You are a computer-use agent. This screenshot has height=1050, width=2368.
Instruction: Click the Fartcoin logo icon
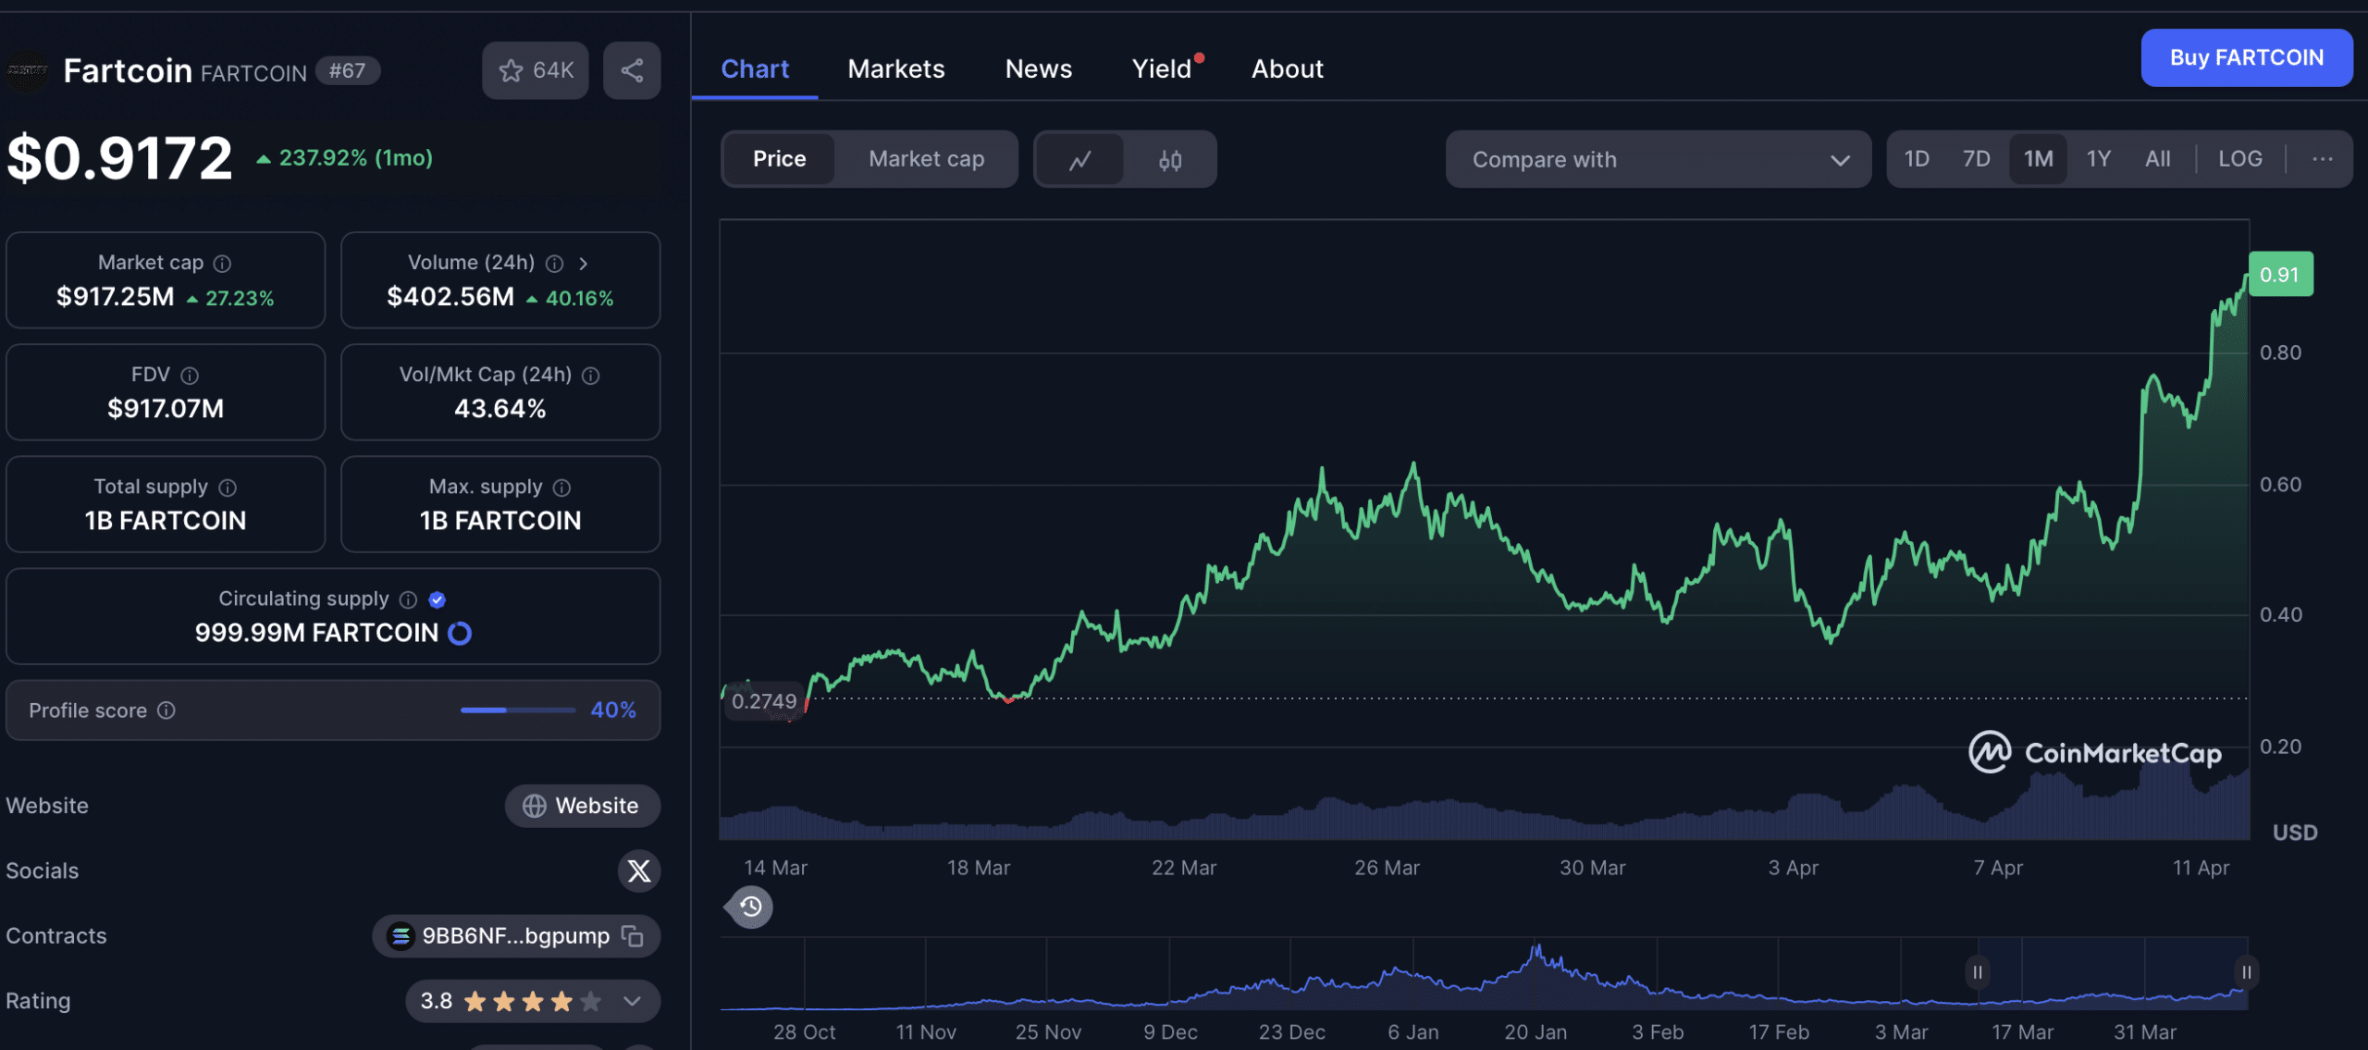pyautogui.click(x=28, y=71)
